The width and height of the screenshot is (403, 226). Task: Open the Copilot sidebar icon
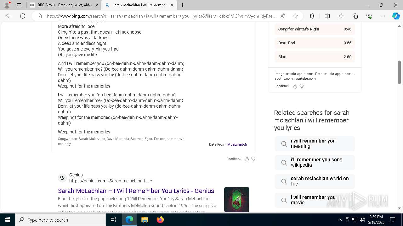(396, 16)
